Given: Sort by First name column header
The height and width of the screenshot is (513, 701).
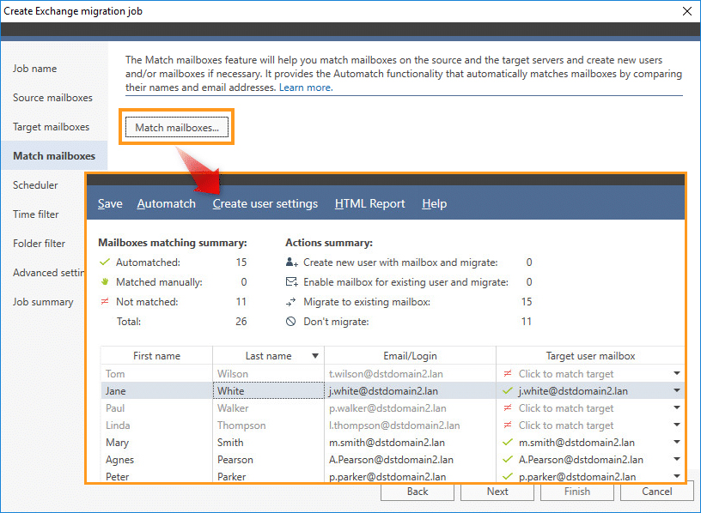Looking at the screenshot, I should 156,356.
